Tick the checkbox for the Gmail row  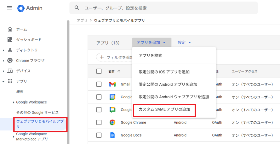click(x=99, y=84)
